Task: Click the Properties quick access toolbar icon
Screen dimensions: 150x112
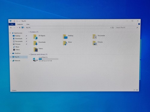Action: 14,21
